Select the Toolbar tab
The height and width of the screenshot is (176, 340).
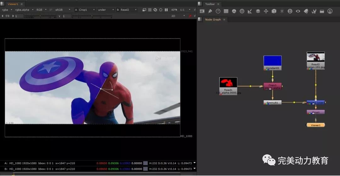coord(210,4)
